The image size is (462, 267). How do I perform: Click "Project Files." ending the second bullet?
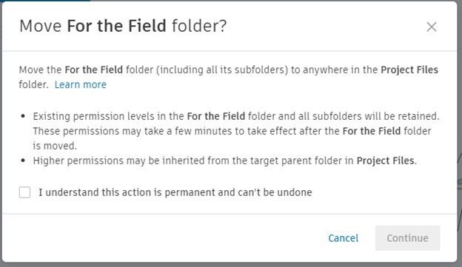[386, 160]
